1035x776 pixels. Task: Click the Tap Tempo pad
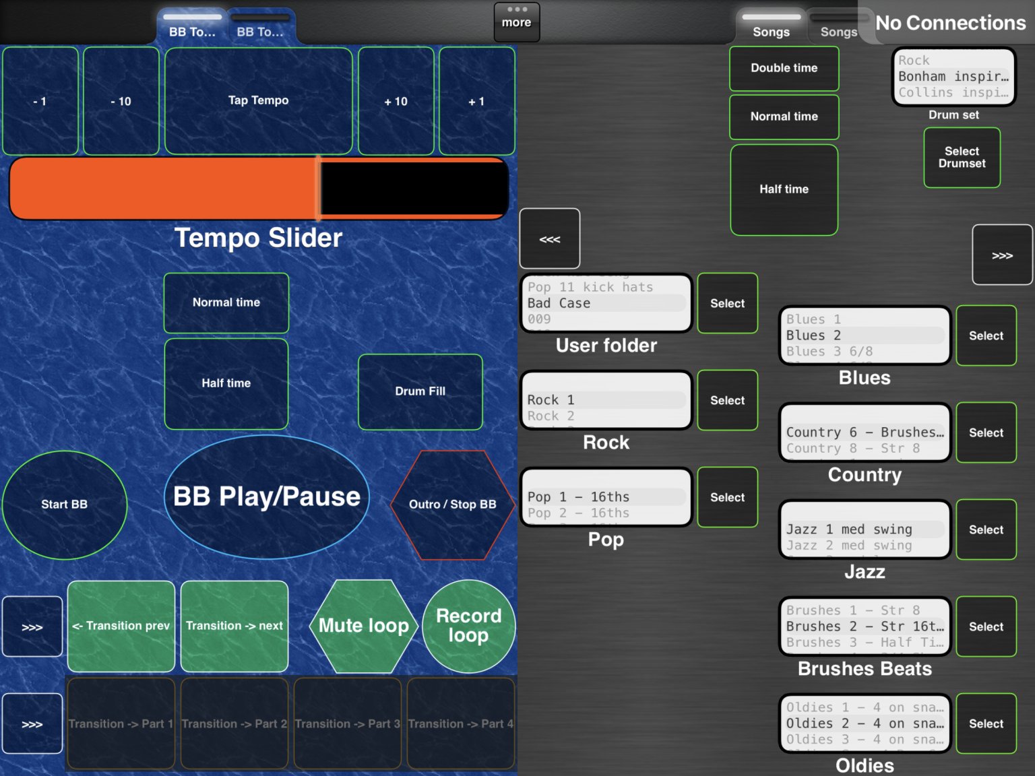pyautogui.click(x=259, y=101)
